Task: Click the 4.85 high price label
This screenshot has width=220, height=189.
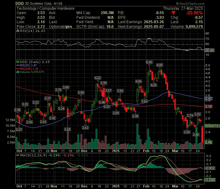Action: [x=160, y=65]
